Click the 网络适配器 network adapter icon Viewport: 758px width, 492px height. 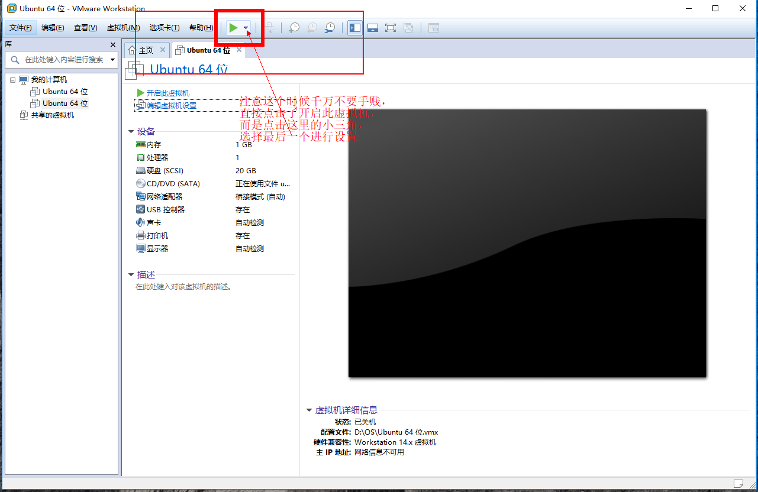point(141,196)
